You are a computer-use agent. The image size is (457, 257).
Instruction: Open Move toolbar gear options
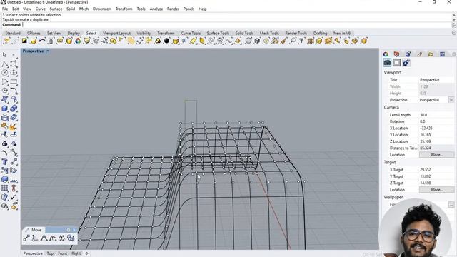coord(69,230)
